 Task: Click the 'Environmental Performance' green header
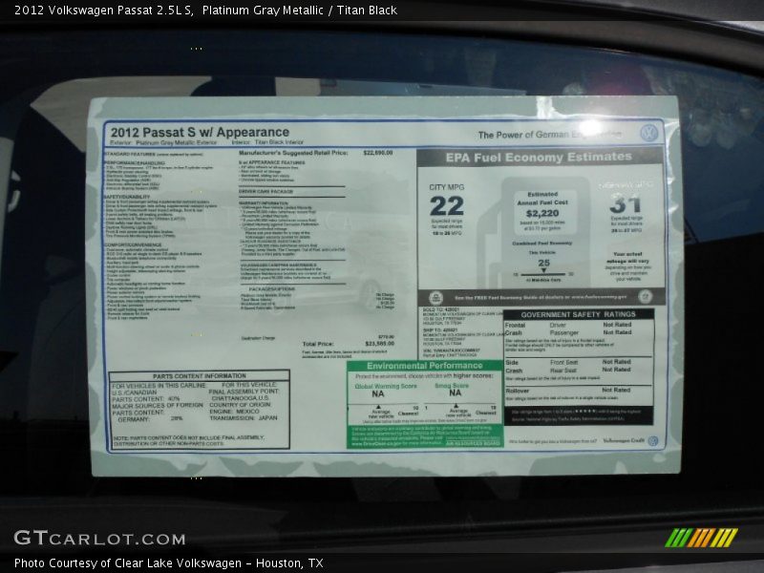pyautogui.click(x=424, y=366)
